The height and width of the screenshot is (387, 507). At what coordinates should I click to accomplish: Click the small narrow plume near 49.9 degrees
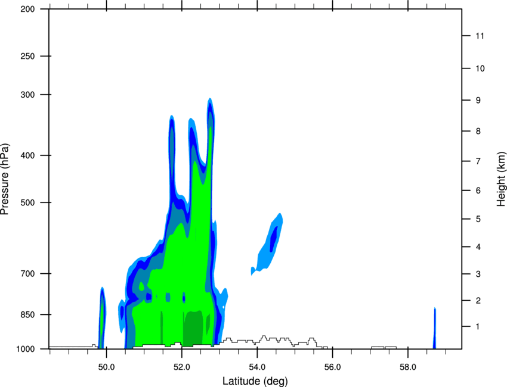pyautogui.click(x=102, y=318)
